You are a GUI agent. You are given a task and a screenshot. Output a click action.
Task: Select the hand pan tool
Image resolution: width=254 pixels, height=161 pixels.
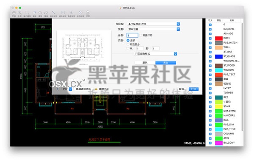pos(14,13)
